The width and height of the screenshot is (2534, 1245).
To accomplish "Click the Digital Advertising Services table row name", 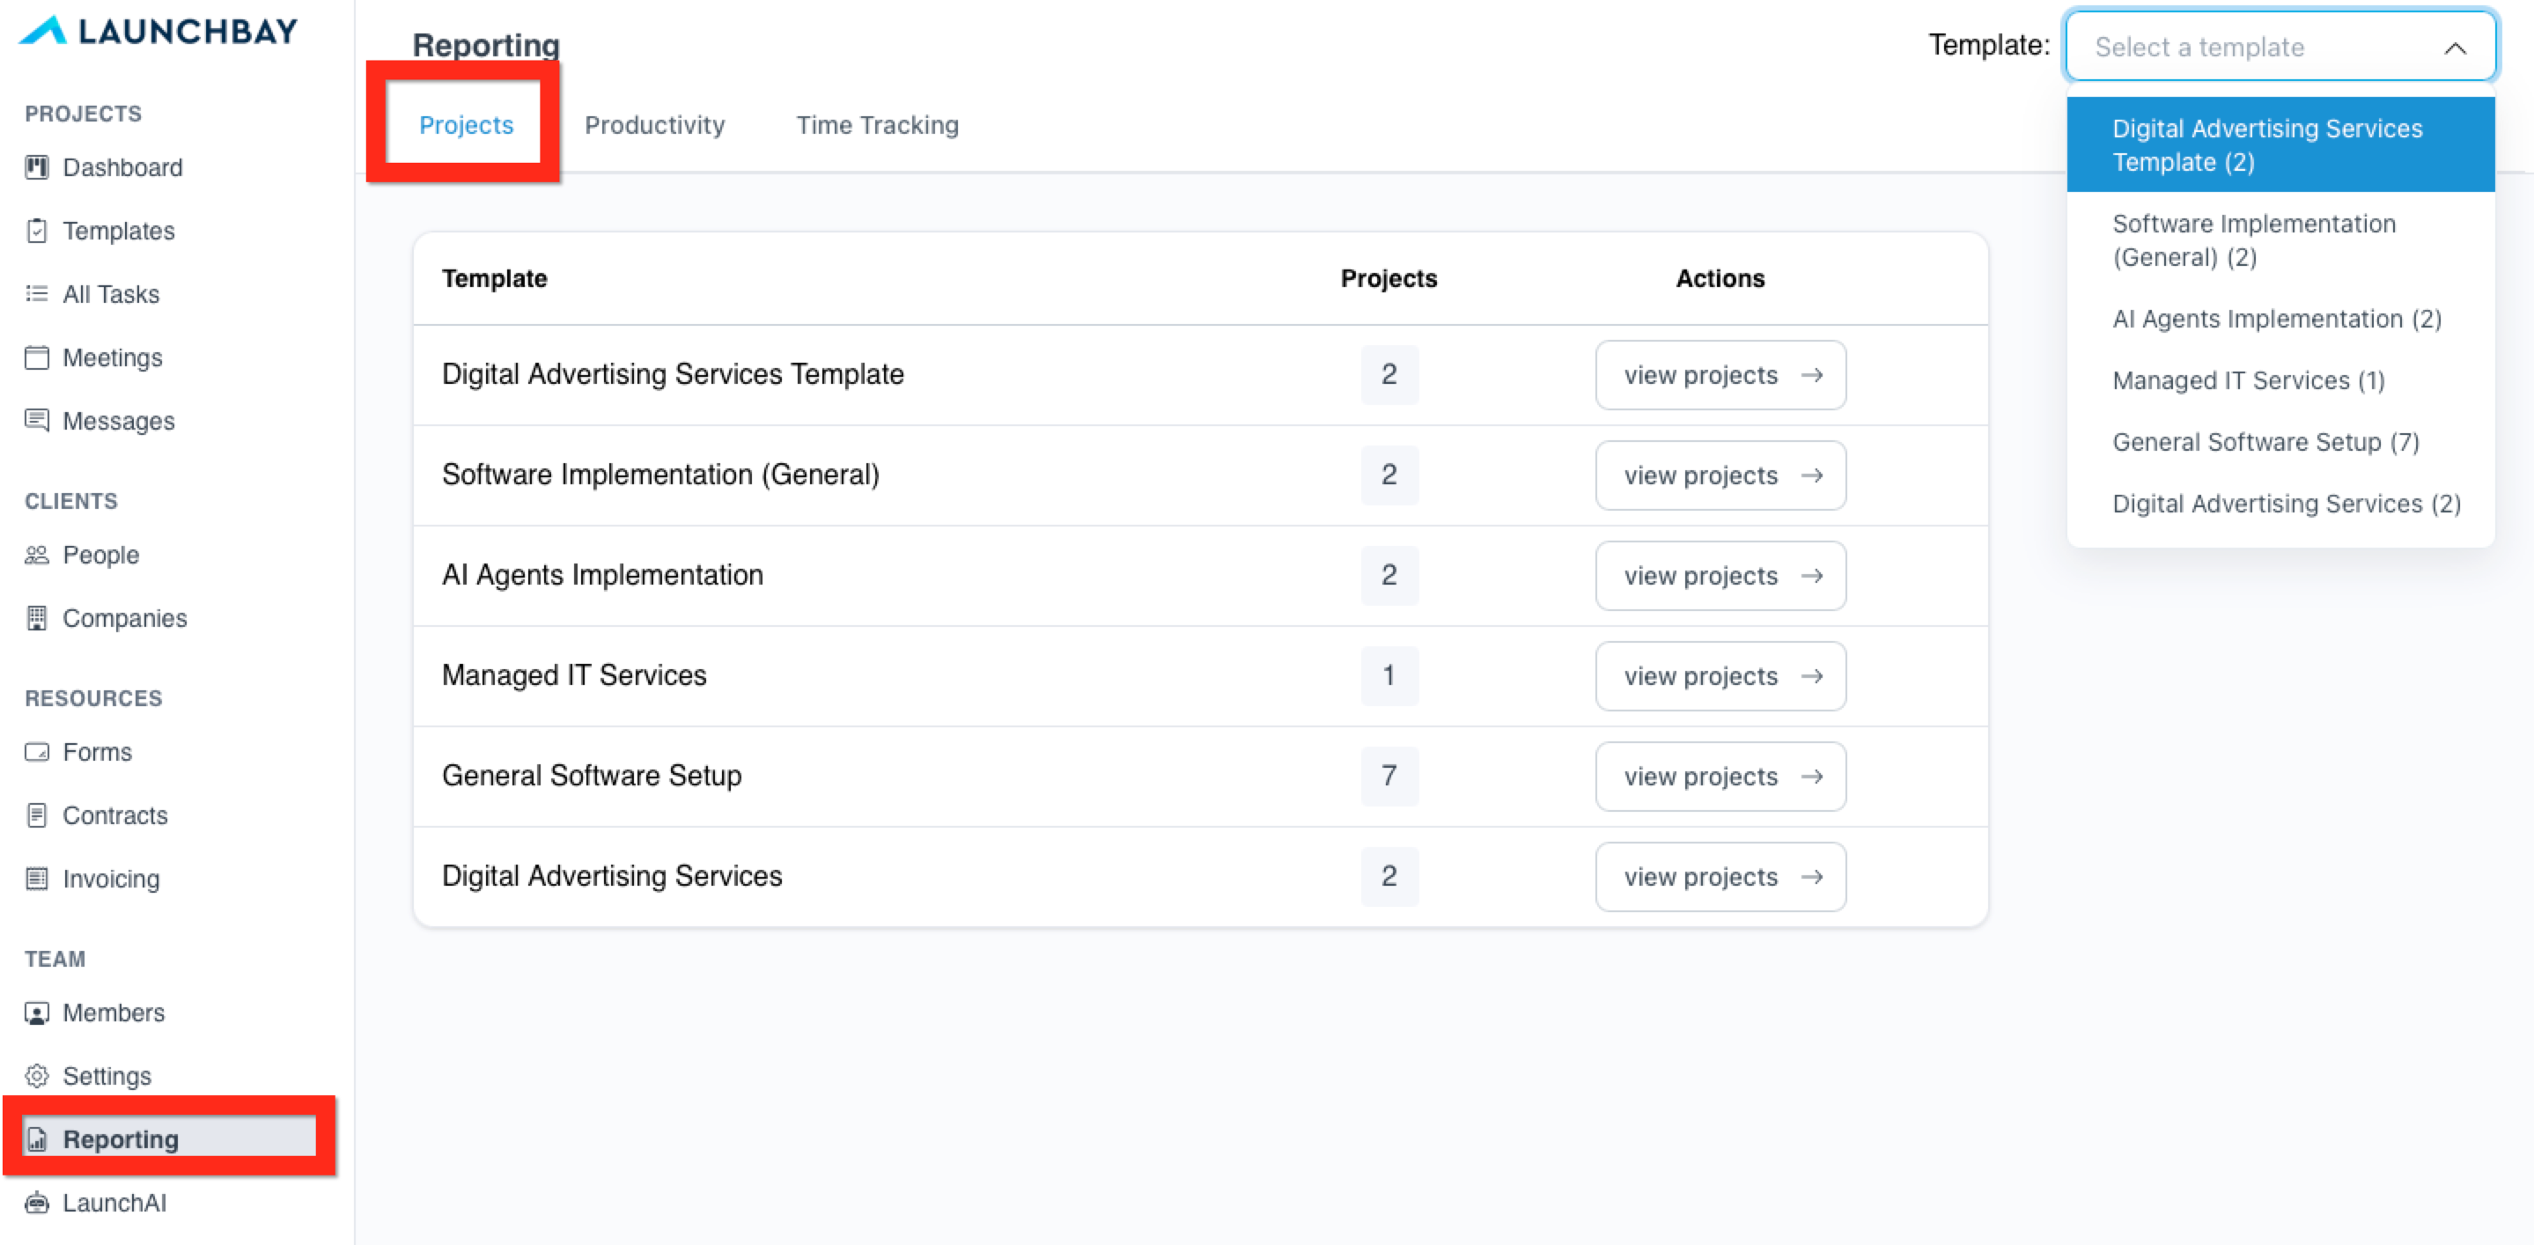I will click(x=612, y=876).
